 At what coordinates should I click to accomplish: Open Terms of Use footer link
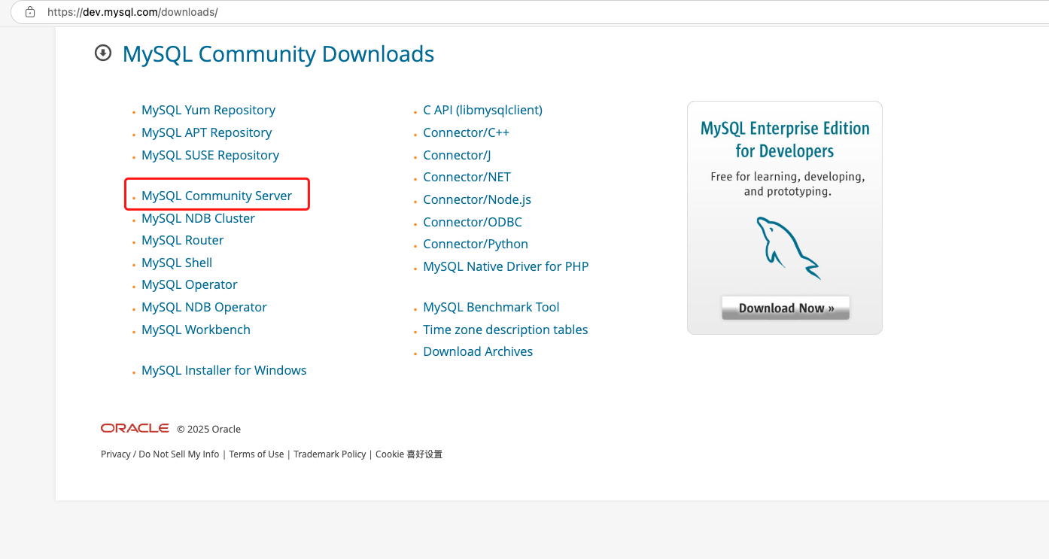257,454
